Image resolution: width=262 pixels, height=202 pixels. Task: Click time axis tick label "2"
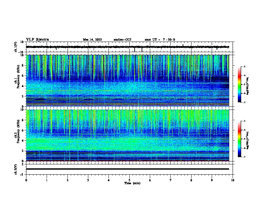[67, 180]
